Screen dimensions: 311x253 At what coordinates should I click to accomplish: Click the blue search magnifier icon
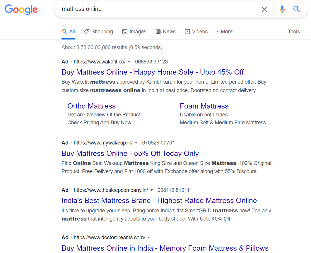click(296, 9)
